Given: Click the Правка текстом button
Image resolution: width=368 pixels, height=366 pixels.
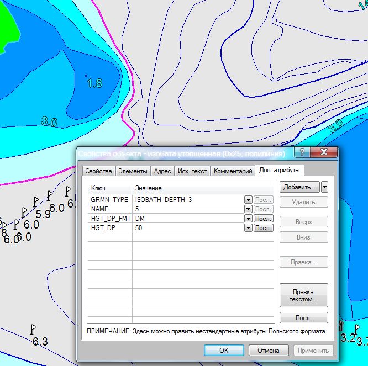Looking at the screenshot, I should tap(303, 295).
